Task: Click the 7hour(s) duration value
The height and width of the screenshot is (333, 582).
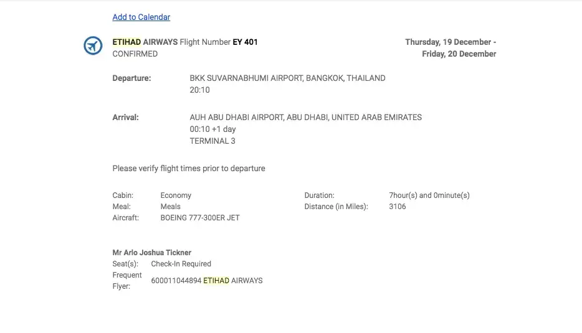Action: [x=429, y=195]
